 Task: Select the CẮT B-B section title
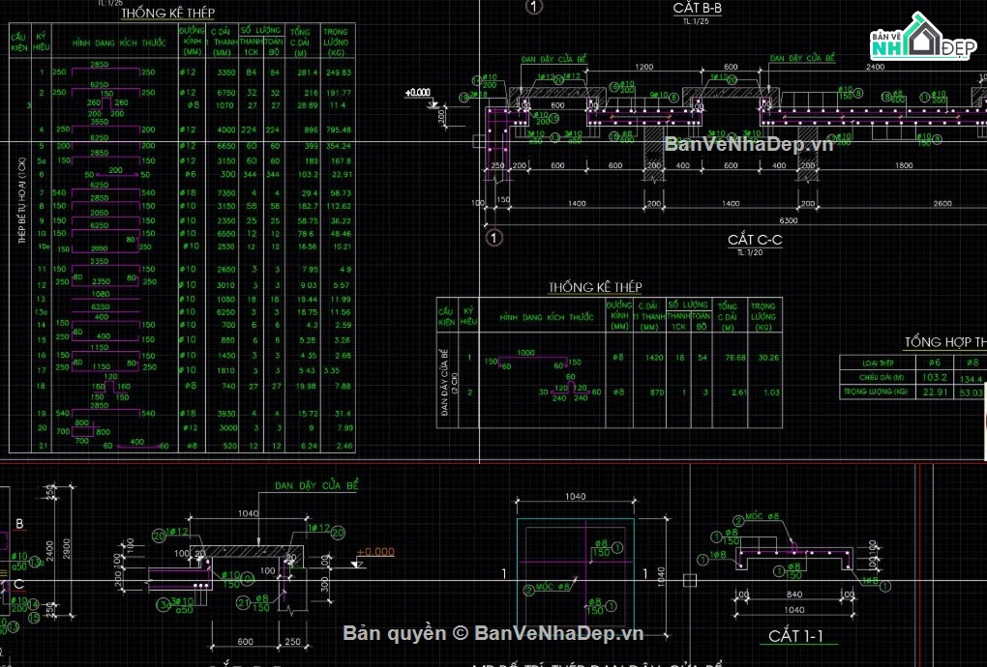point(697,8)
